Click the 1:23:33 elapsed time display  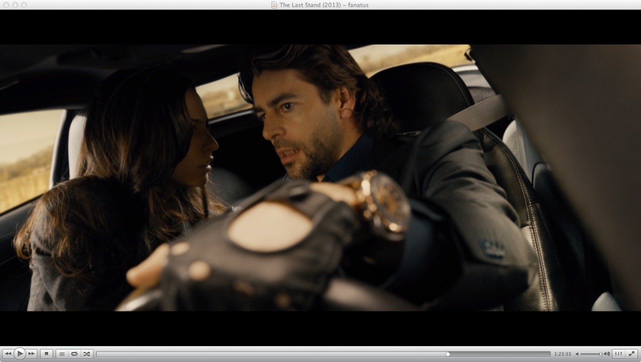[562, 354]
